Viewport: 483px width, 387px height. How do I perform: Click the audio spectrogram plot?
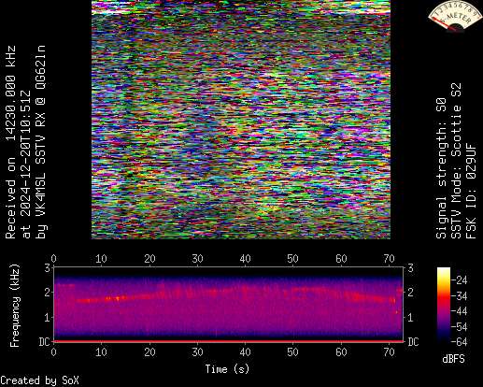coord(229,304)
